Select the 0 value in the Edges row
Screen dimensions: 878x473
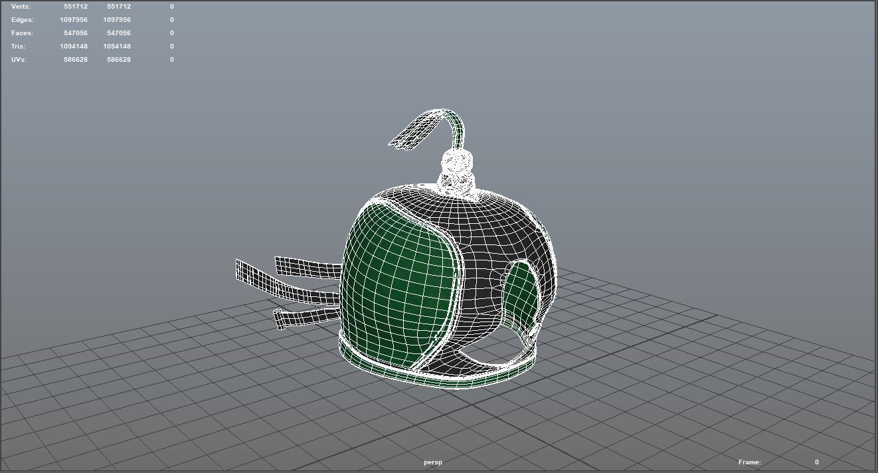point(172,20)
